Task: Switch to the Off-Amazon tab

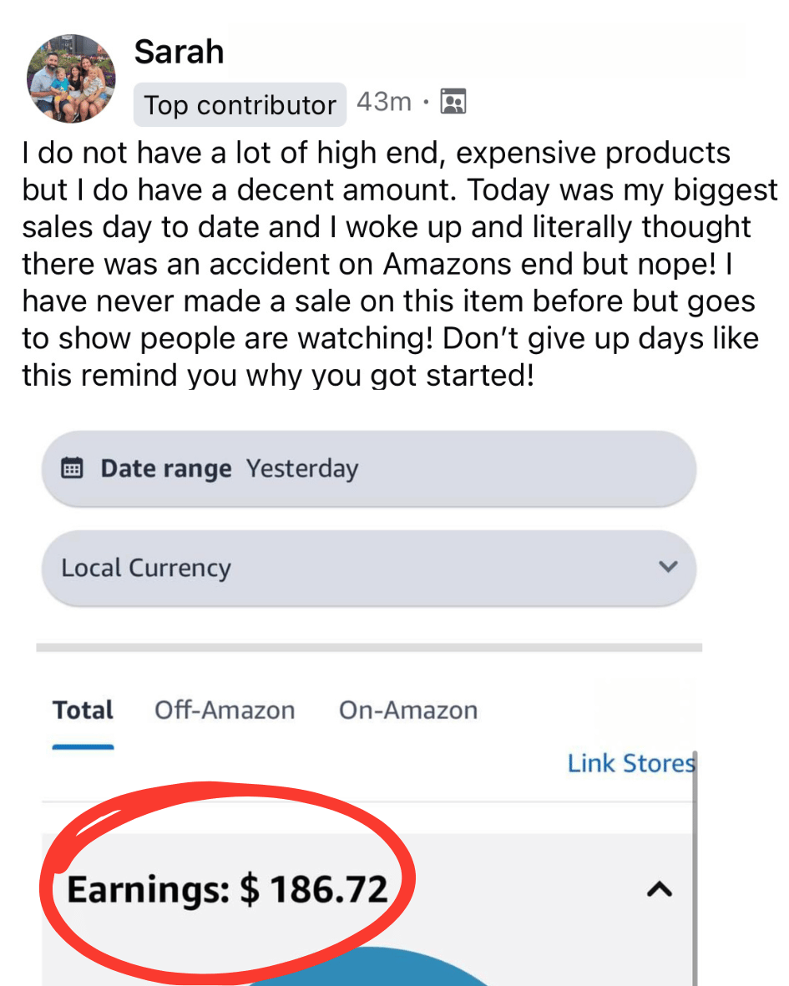Action: (x=224, y=710)
